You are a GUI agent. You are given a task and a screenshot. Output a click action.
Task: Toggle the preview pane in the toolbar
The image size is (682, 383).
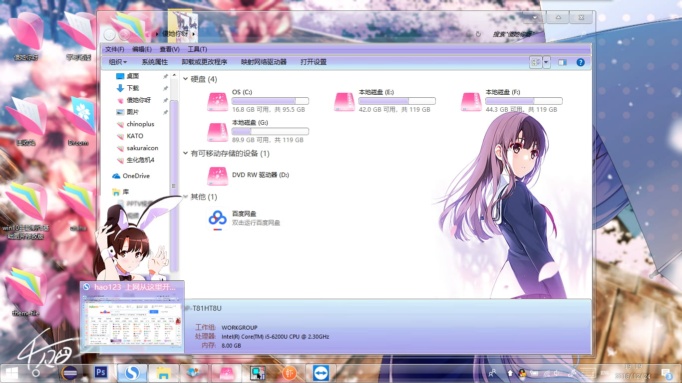pyautogui.click(x=562, y=62)
